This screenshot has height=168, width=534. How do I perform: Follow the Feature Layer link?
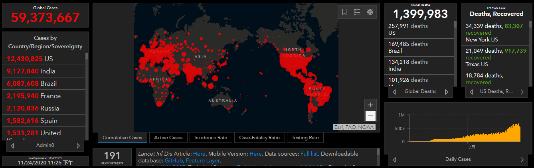point(203,160)
